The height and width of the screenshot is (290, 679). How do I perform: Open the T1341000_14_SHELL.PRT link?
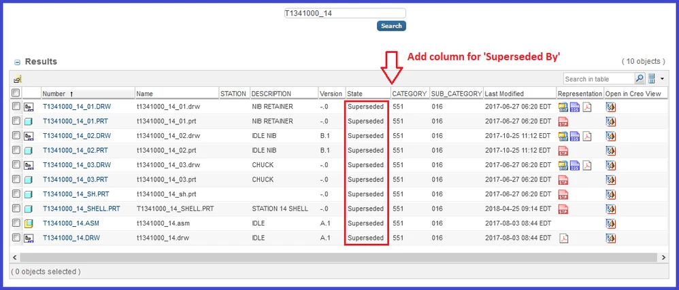(x=82, y=209)
